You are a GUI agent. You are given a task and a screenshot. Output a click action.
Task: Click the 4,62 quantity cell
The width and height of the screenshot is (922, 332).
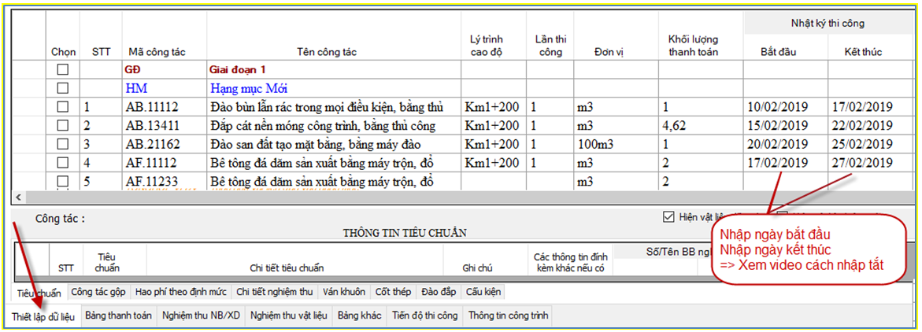(701, 126)
